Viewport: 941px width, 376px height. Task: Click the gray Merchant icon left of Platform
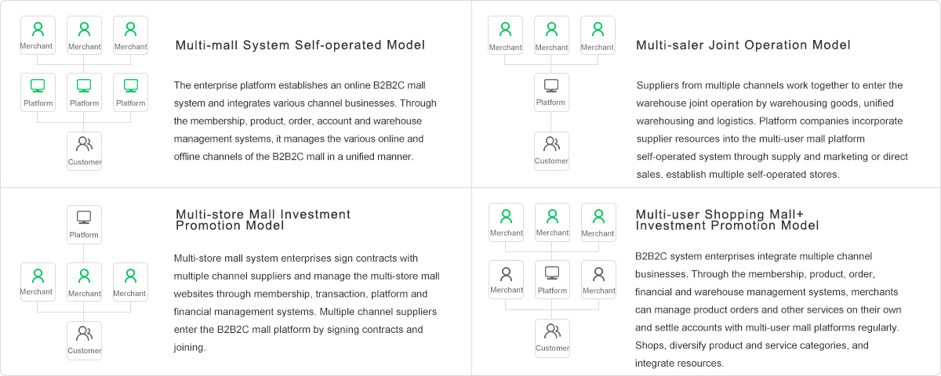coord(506,280)
